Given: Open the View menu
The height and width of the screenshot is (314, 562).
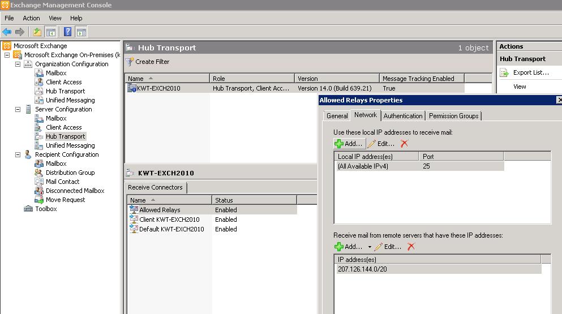Looking at the screenshot, I should (x=55, y=18).
